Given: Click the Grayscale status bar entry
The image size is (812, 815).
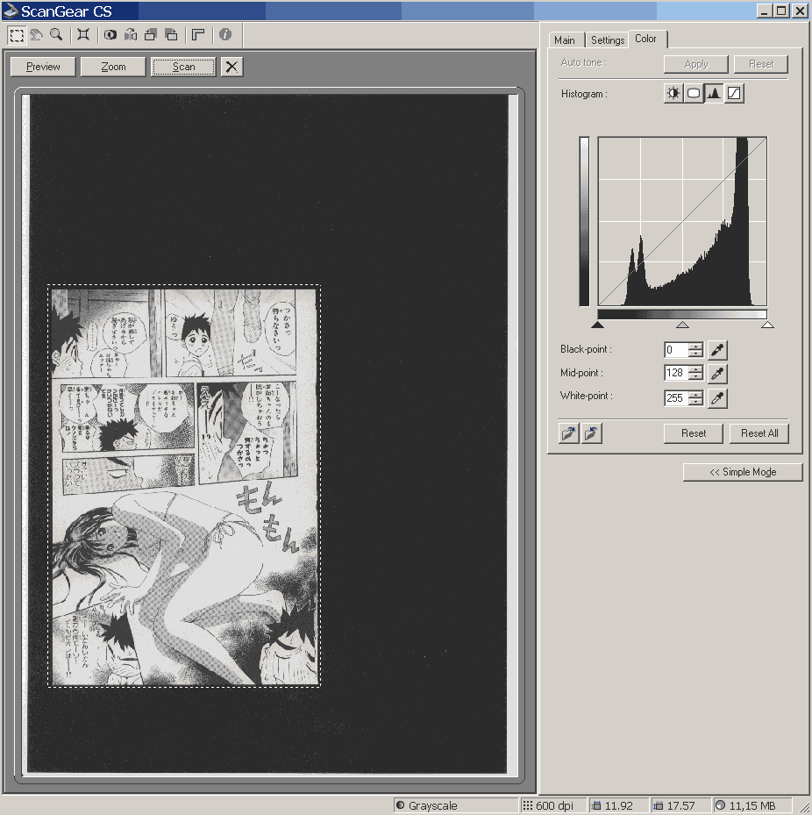Looking at the screenshot, I should pos(456,805).
